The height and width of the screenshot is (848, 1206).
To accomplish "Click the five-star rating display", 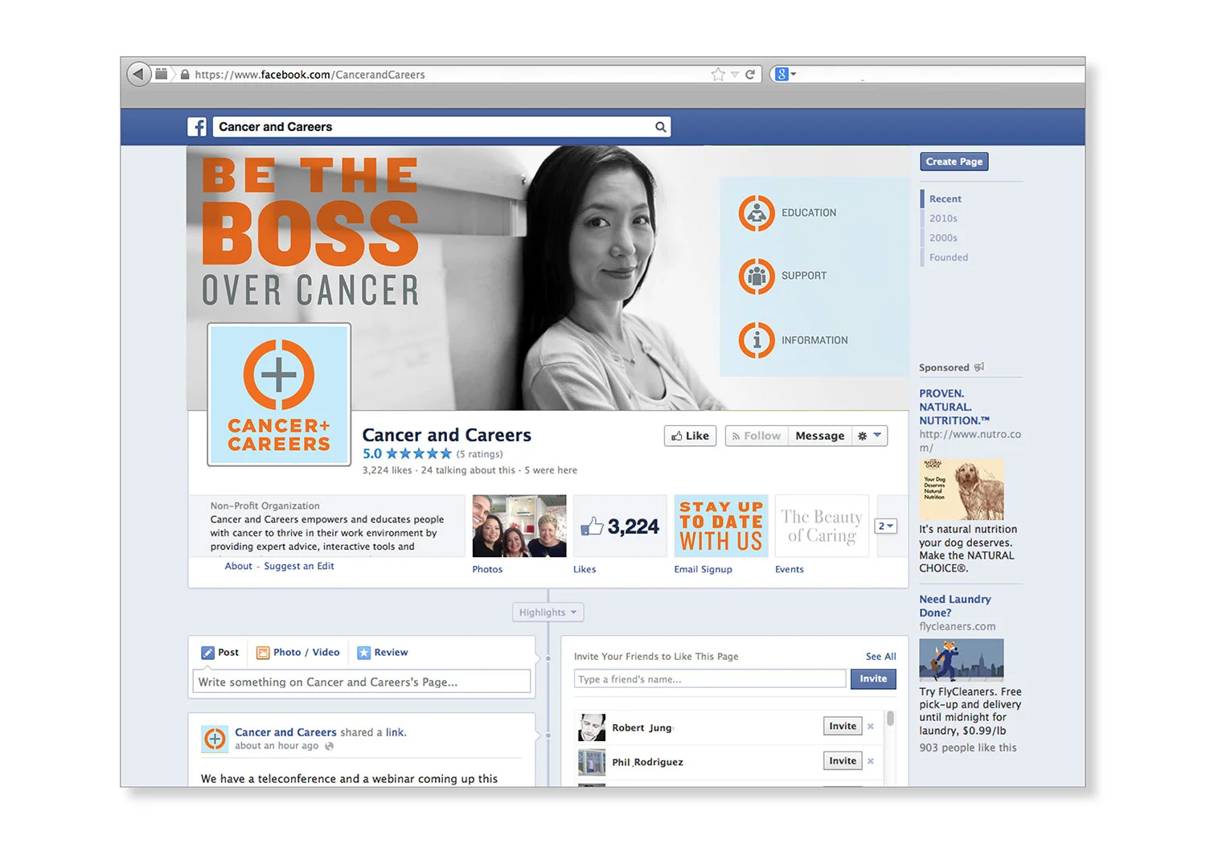I will (x=419, y=454).
